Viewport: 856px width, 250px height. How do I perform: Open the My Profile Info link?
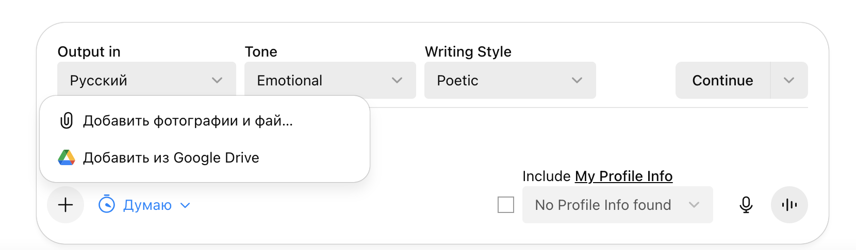point(623,176)
